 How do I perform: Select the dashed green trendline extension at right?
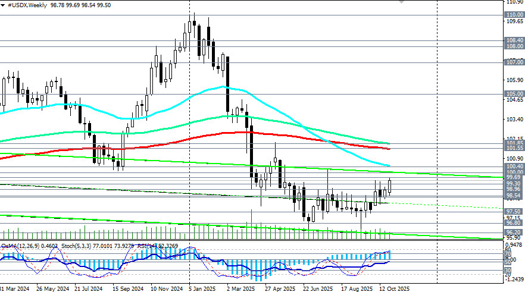445,205
